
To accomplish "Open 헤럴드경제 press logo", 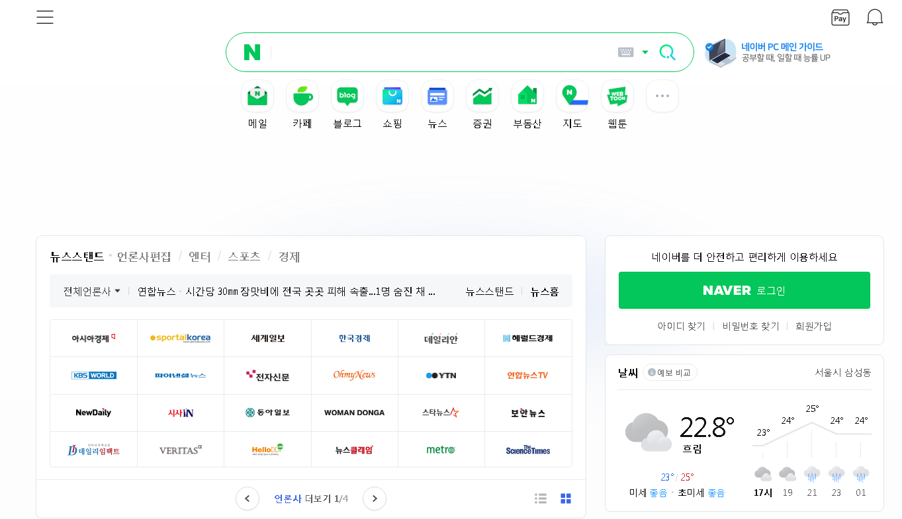I will (528, 338).
